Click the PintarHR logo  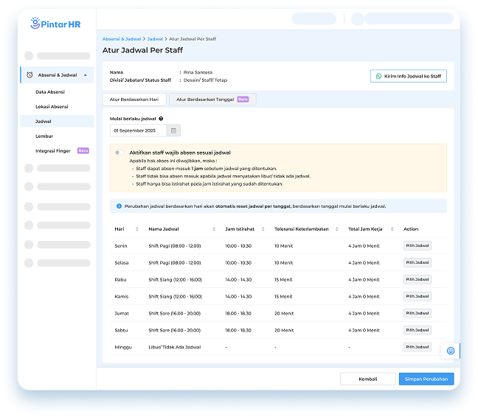[x=55, y=24]
